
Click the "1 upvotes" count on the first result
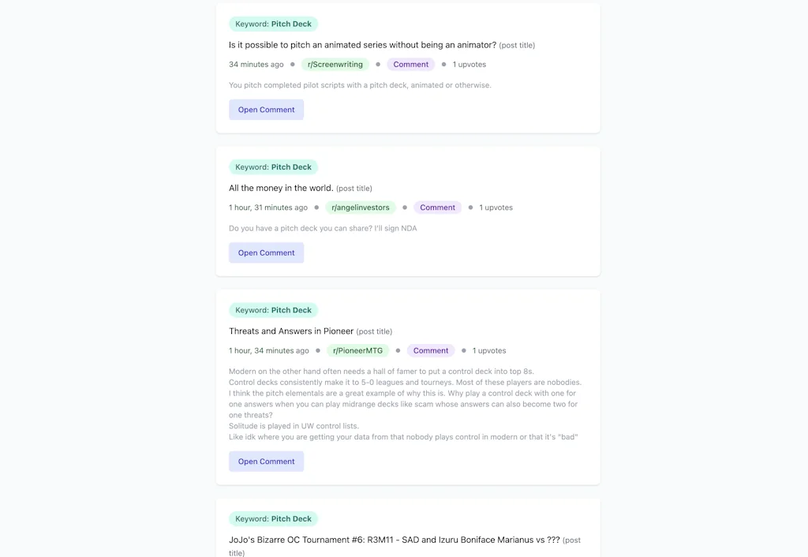click(469, 64)
